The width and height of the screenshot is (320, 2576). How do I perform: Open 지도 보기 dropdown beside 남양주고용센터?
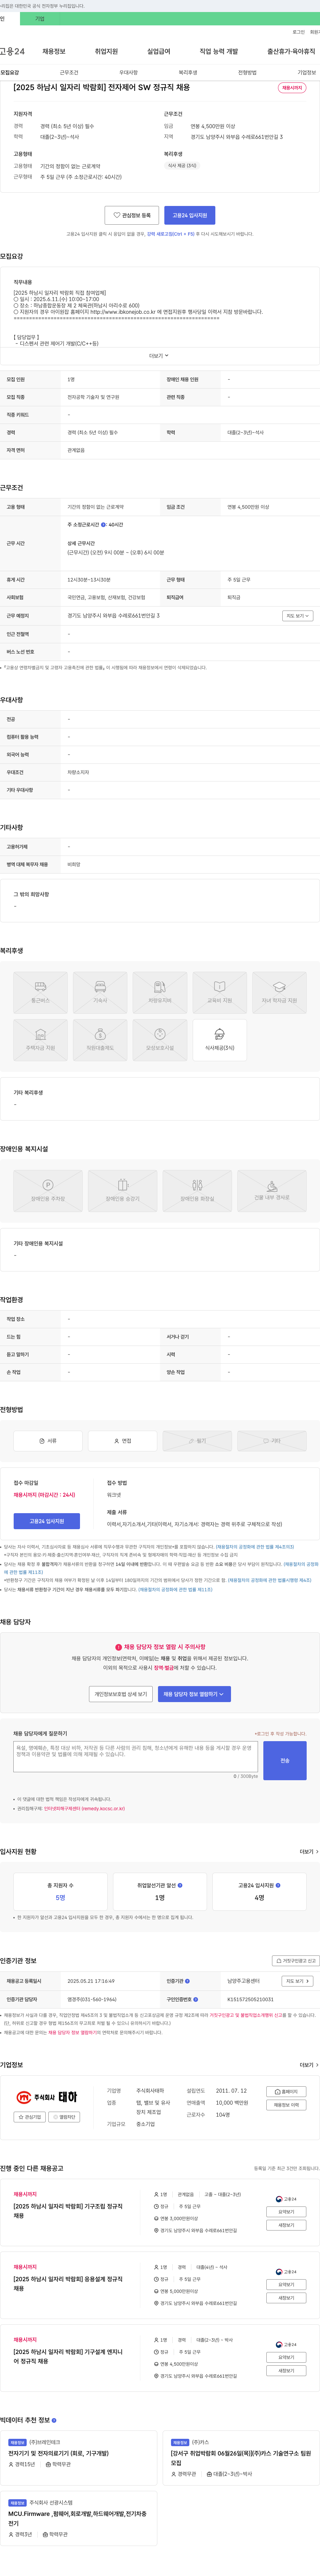(297, 1981)
